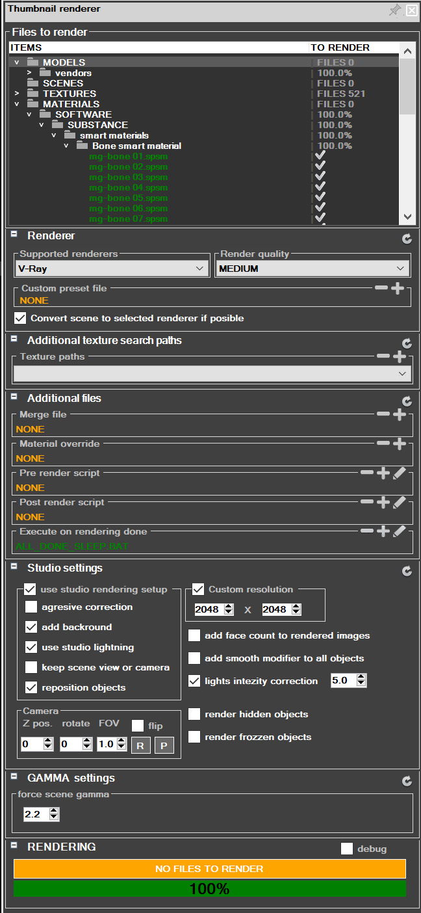Click the NO FILES TO RENDER button
The height and width of the screenshot is (913, 421).
point(209,869)
